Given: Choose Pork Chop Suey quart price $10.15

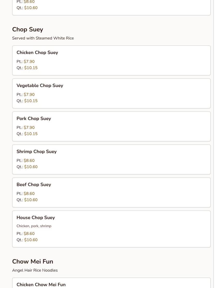Looking at the screenshot, I should point(31,134).
